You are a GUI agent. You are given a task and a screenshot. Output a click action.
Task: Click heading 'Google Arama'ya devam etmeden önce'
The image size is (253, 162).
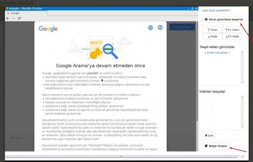(x=101, y=66)
